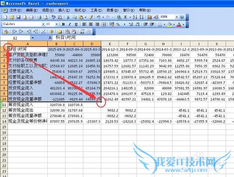Open the Calibri font name dropdown

click(x=43, y=24)
